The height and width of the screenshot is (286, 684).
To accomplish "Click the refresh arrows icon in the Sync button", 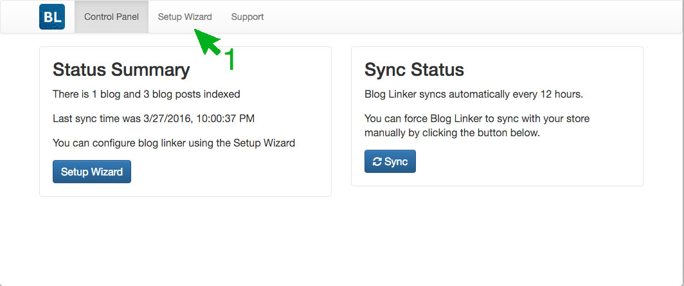I will 377,162.
